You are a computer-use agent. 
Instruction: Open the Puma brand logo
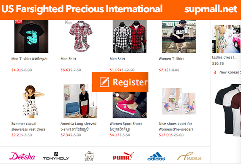click(x=123, y=156)
